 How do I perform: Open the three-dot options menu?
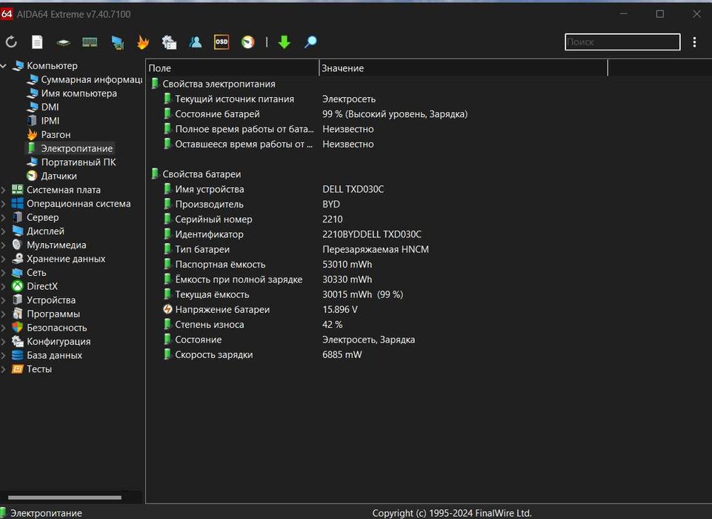click(x=694, y=42)
